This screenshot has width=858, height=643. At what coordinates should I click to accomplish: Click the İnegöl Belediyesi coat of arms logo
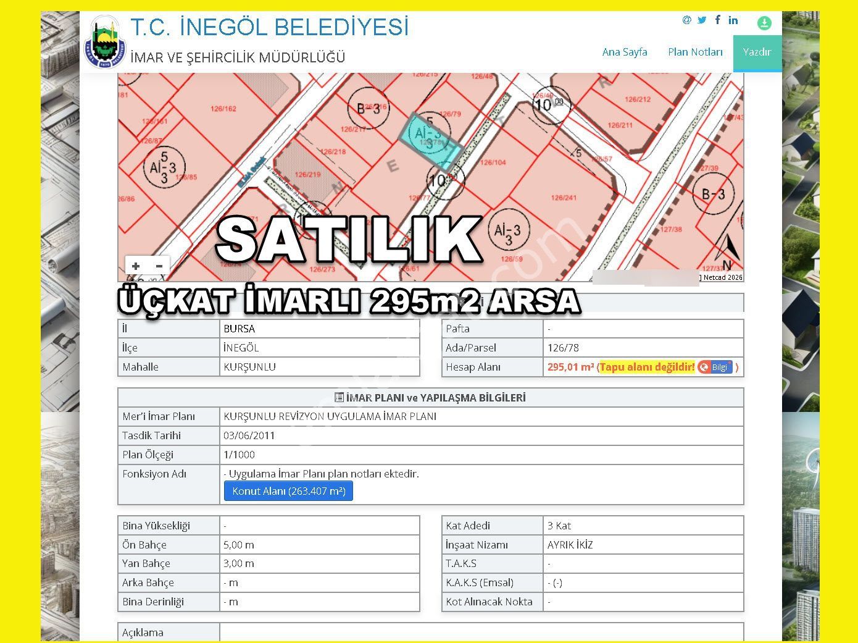pyautogui.click(x=105, y=38)
